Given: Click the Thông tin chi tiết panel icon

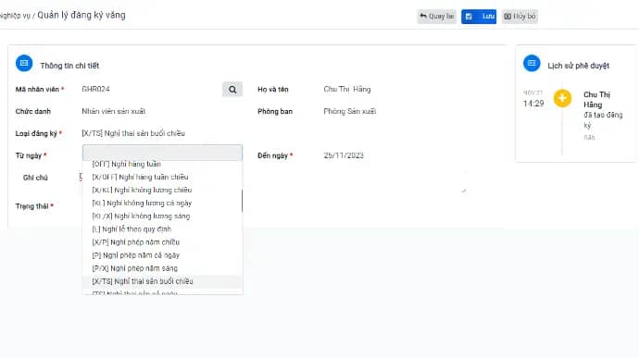Looking at the screenshot, I should 24,63.
